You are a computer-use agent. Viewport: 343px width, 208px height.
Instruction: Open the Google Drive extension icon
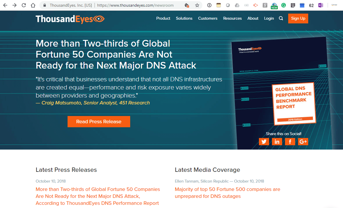[x=237, y=5]
